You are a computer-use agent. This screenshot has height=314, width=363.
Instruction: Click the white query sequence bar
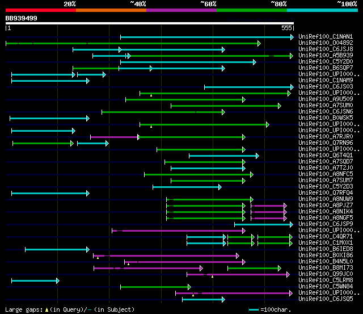[150, 23]
